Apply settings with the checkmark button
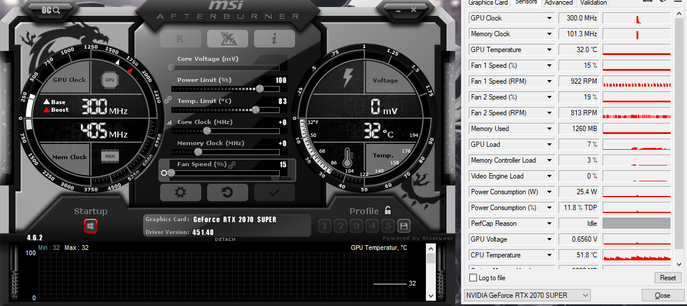 click(x=275, y=192)
